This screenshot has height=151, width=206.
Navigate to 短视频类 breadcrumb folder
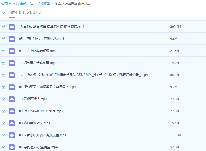(x=44, y=4)
